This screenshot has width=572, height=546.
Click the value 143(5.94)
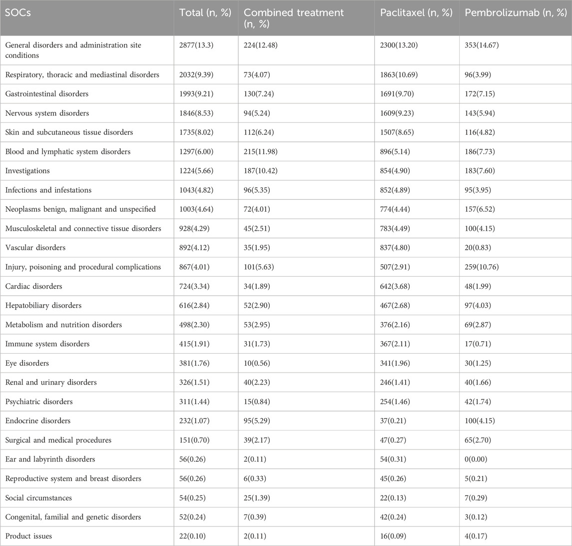coord(480,113)
